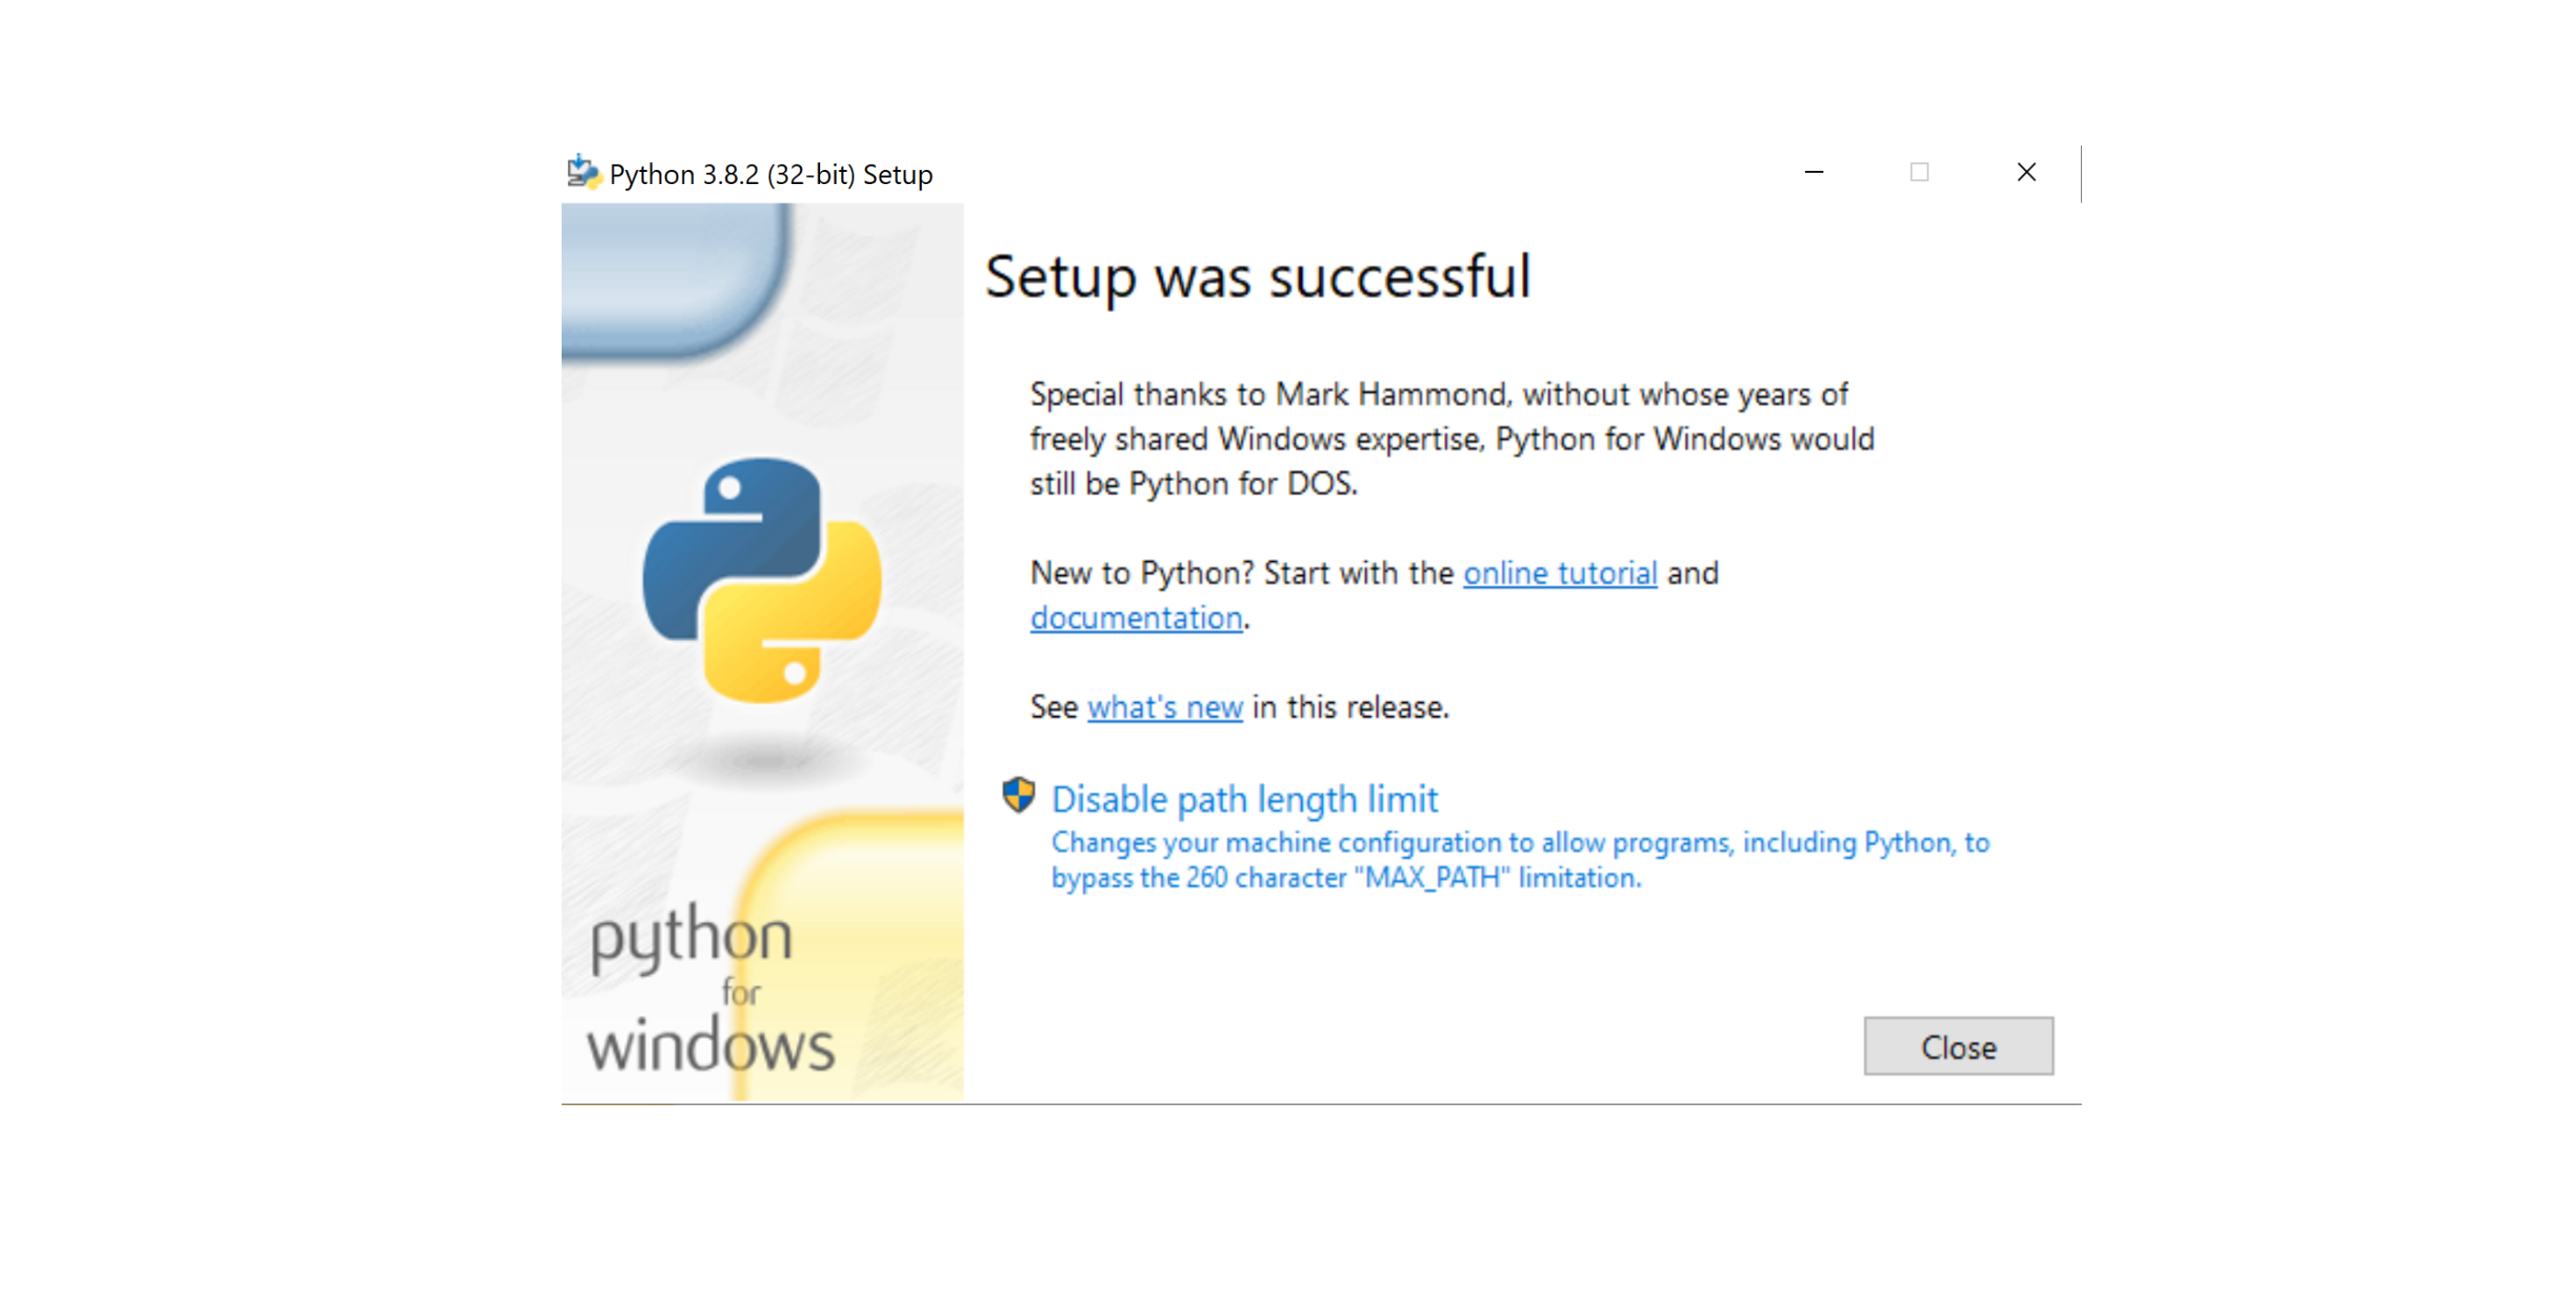Click the Close button
The height and width of the screenshot is (1315, 2576).
[1957, 1046]
